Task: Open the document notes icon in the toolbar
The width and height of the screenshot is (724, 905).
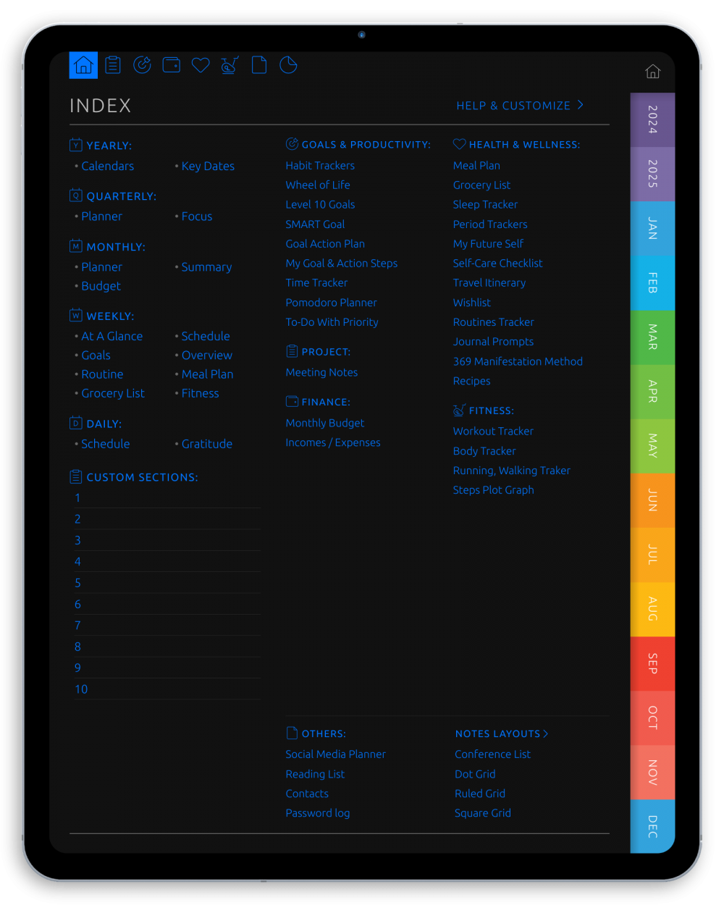Action: click(258, 65)
